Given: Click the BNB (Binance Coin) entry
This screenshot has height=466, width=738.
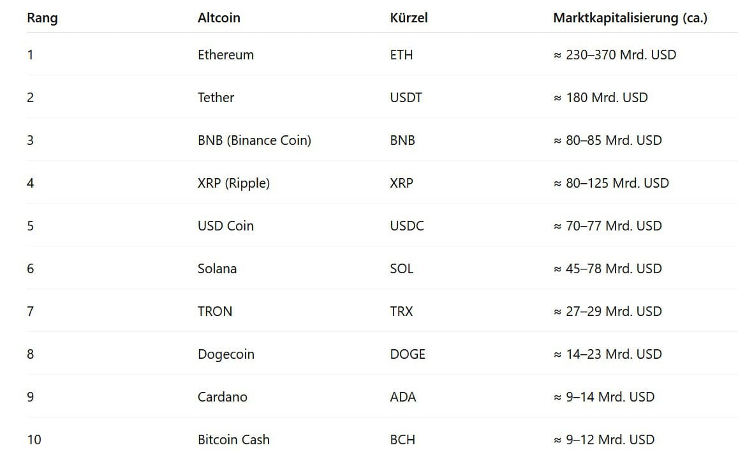Looking at the screenshot, I should tap(255, 140).
